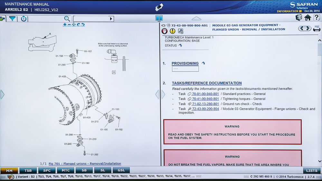Image resolution: width=322 pixels, height=181 pixels.
Task: Click the red stop-hand warning icon
Action: [165, 31]
